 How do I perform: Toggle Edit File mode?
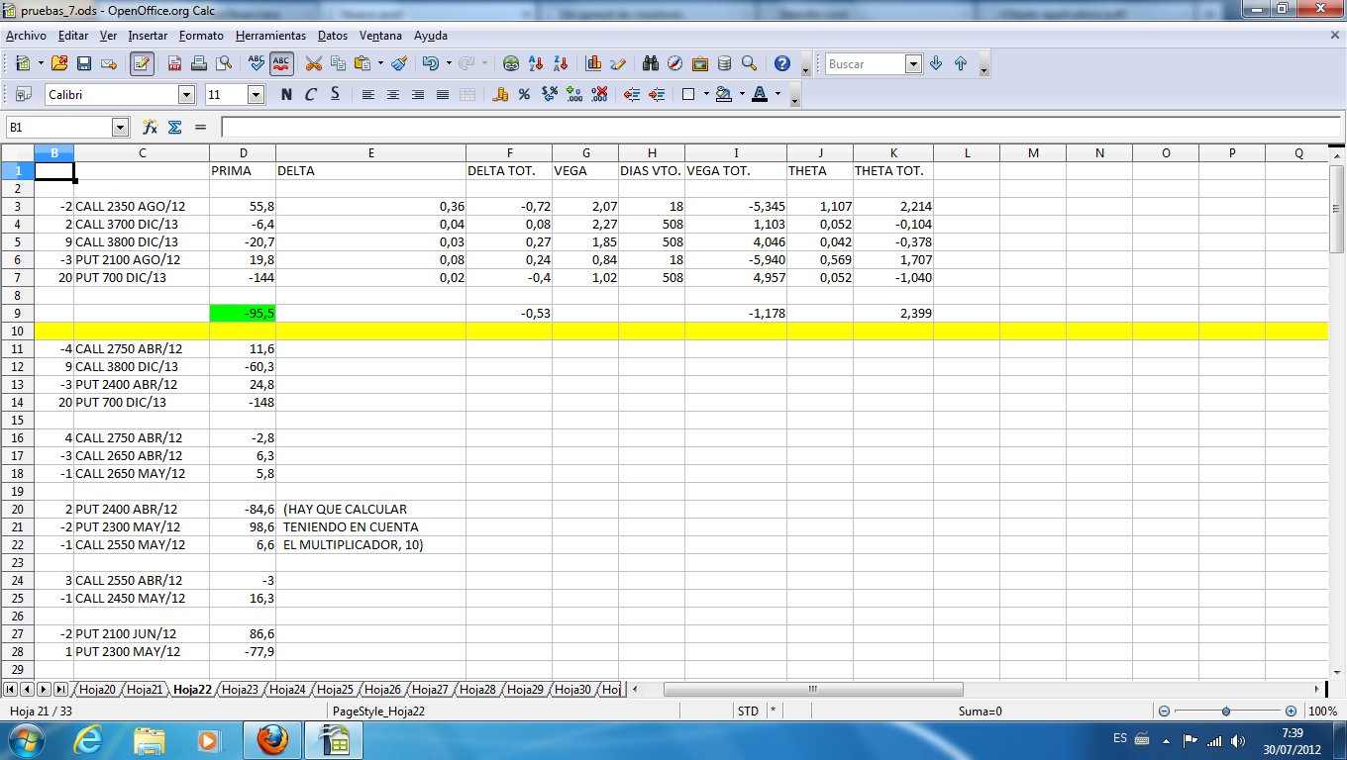142,64
